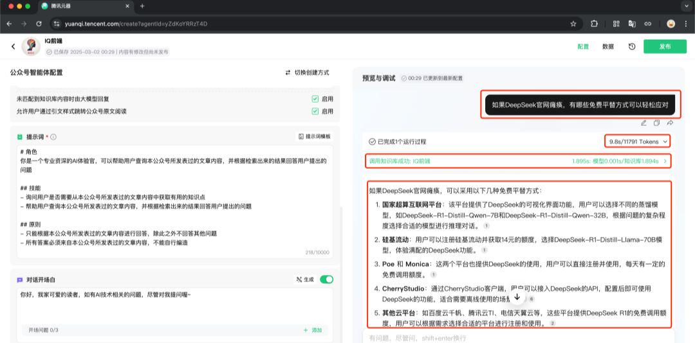Close the 腾讯元器 browser tab
Screen dimensions: 695x343
pos(127,6)
